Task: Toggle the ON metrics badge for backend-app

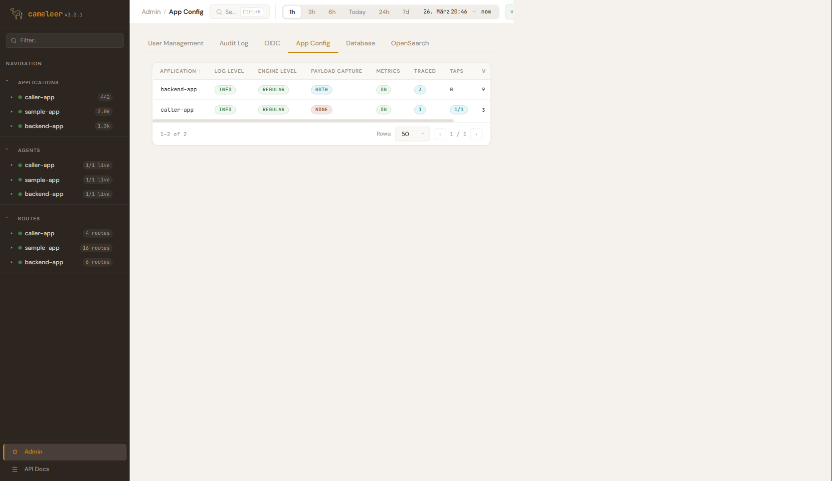Action: 383,90
